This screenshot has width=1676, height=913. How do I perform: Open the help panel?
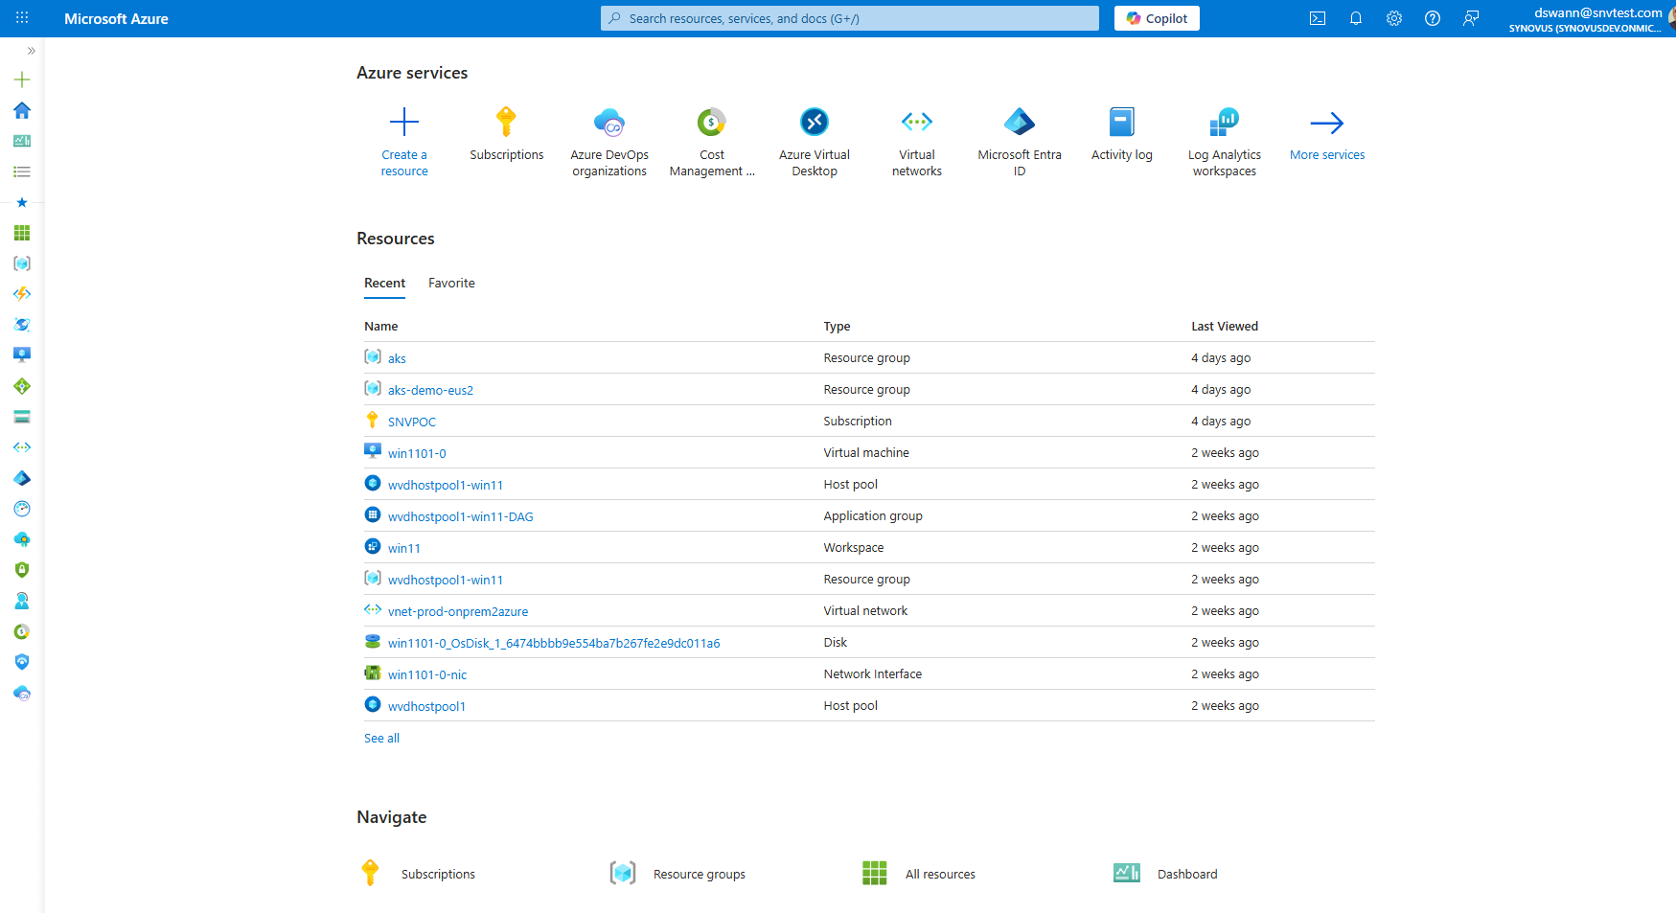(x=1433, y=17)
